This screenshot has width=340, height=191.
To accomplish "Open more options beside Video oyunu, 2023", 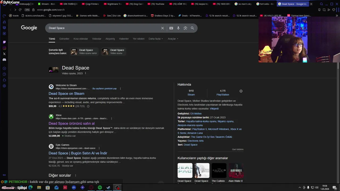I will pyautogui.click(x=86, y=73).
